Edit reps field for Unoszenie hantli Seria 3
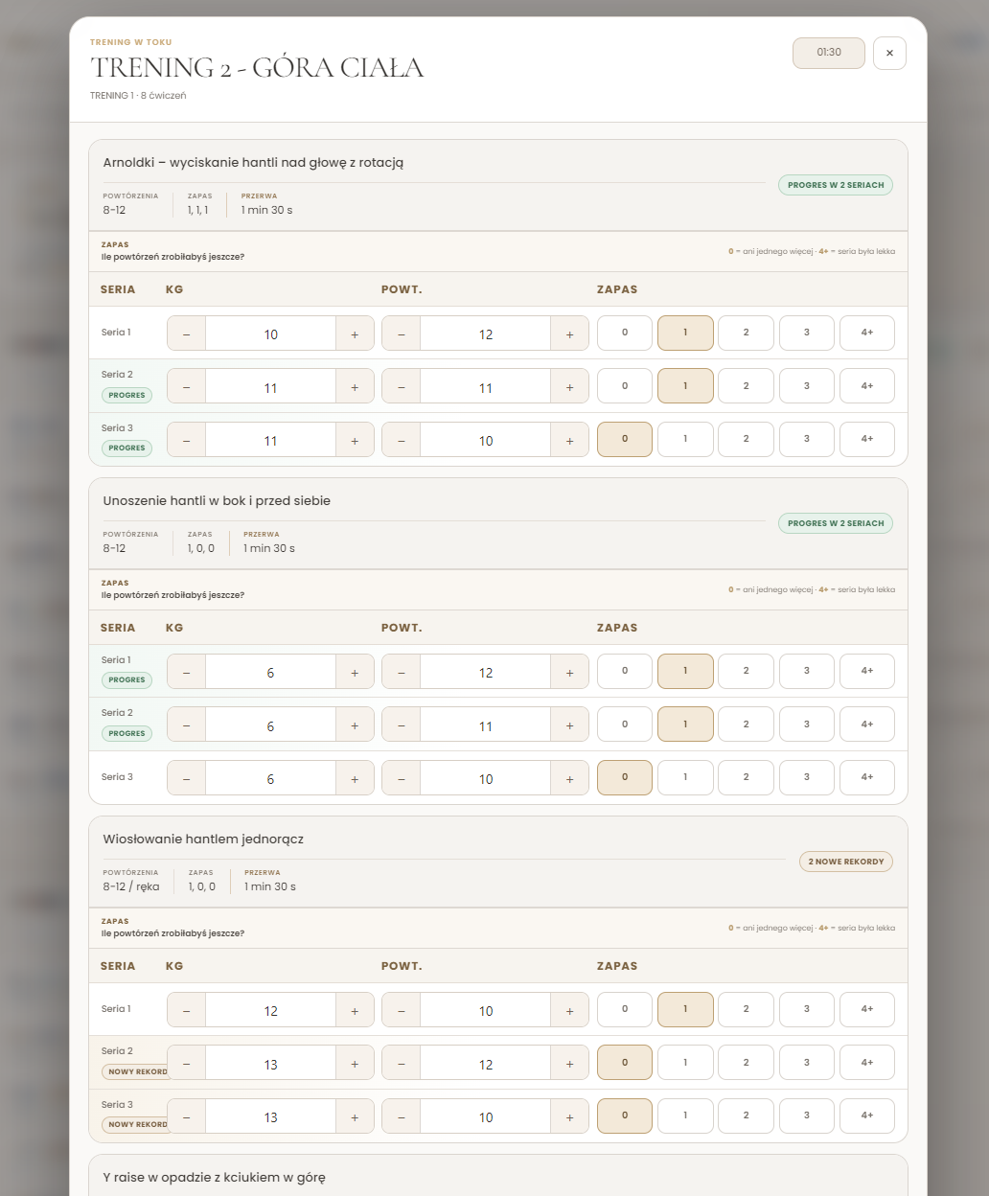 pyautogui.click(x=485, y=778)
